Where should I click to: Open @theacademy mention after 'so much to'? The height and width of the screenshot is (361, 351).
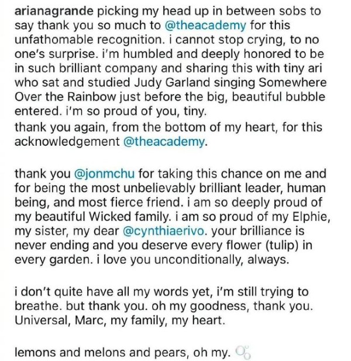coord(205,26)
